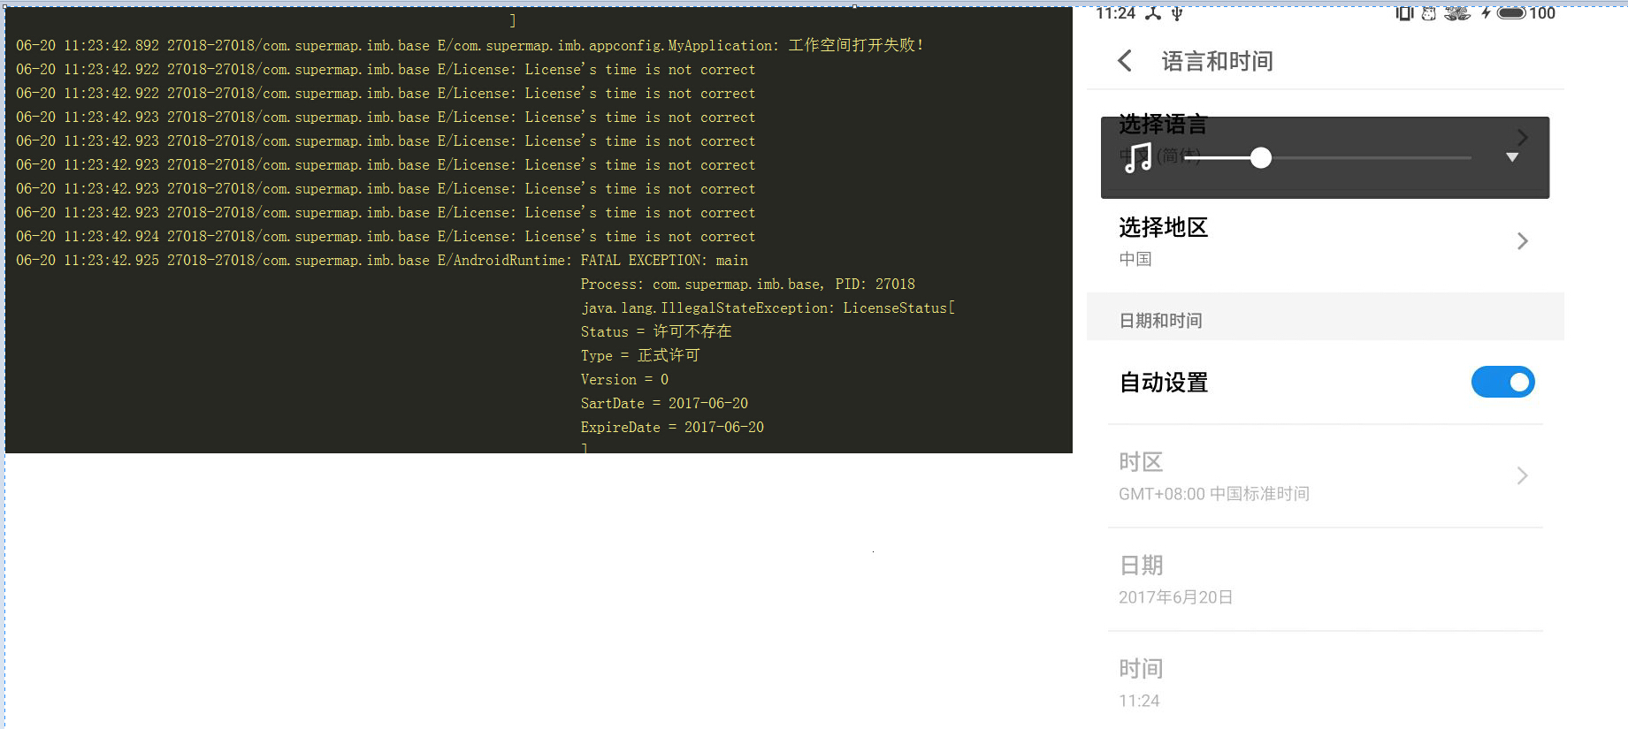The width and height of the screenshot is (1628, 729).
Task: Click the ExpireDate = 2017-06-20 log line
Action: pos(672,427)
